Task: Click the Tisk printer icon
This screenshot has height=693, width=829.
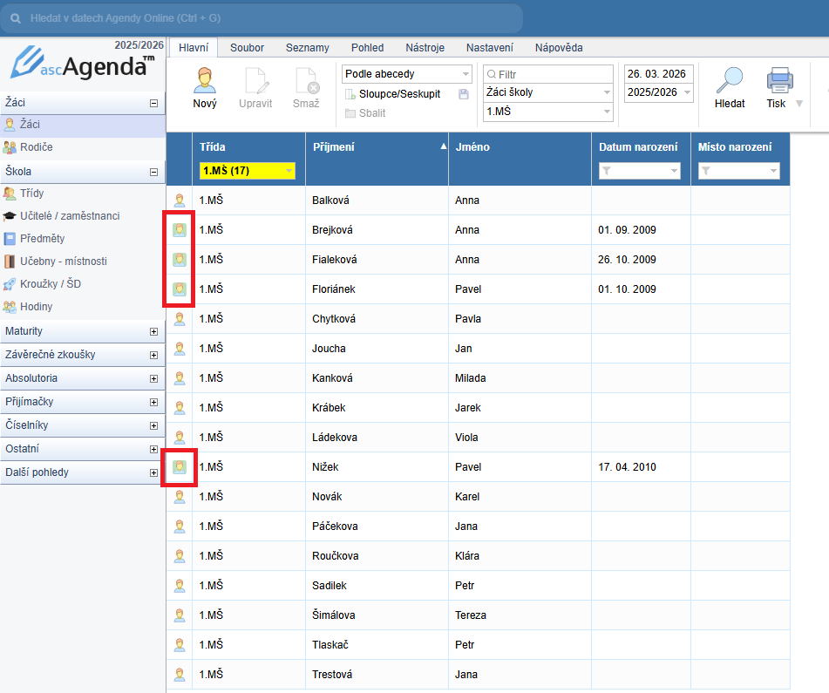Action: [x=779, y=81]
